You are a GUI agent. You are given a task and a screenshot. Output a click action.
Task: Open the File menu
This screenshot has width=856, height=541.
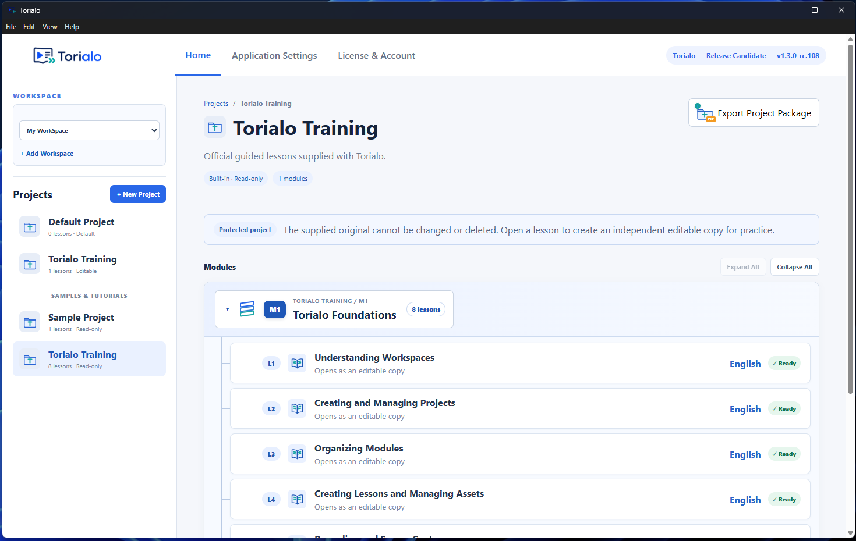pyautogui.click(x=11, y=27)
